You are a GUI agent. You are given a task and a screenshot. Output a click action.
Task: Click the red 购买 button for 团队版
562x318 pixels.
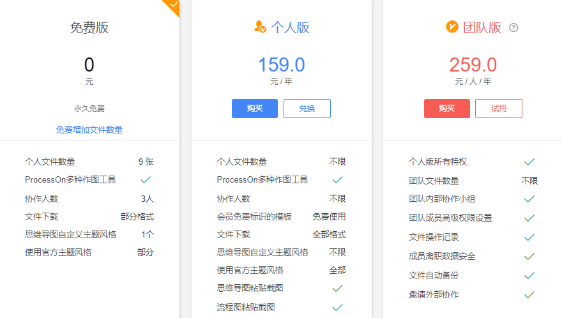[446, 109]
